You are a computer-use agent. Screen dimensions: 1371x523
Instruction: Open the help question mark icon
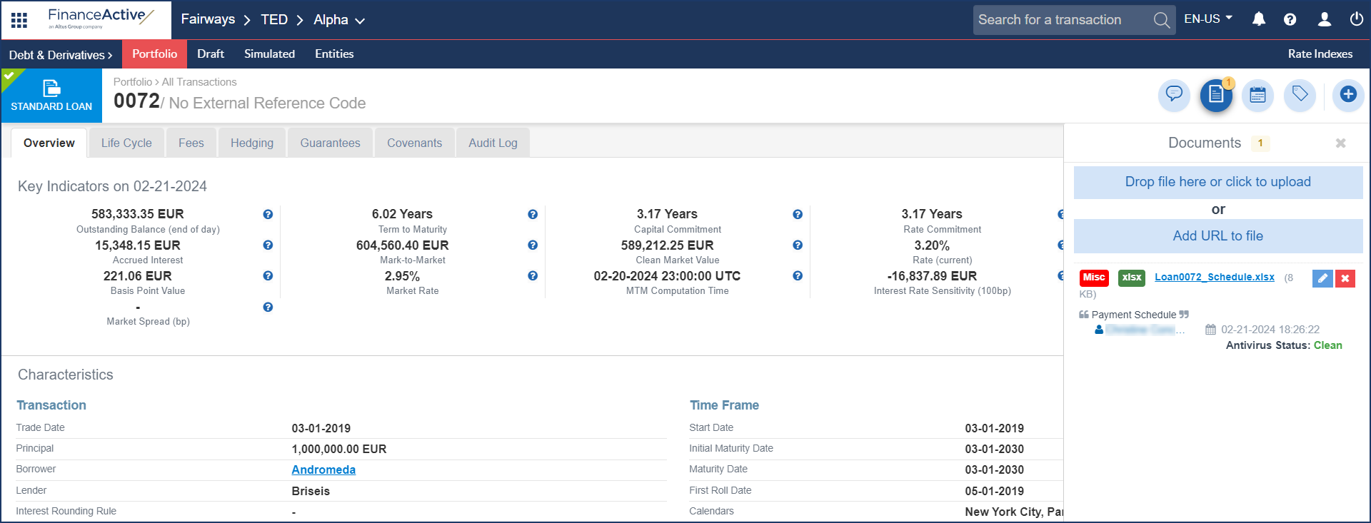pos(1290,19)
